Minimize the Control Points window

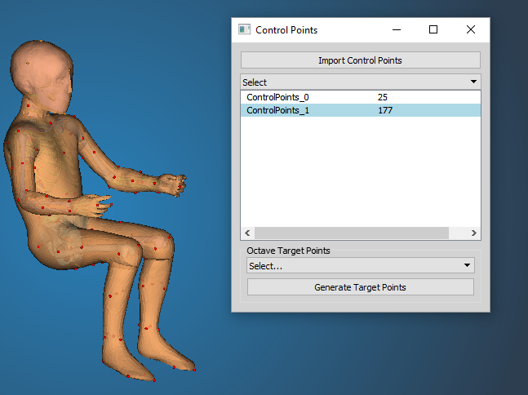tap(397, 29)
